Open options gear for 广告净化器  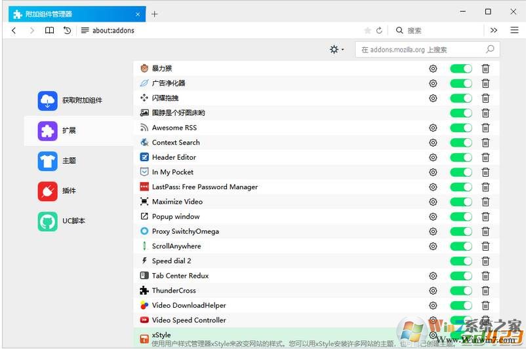(x=433, y=83)
